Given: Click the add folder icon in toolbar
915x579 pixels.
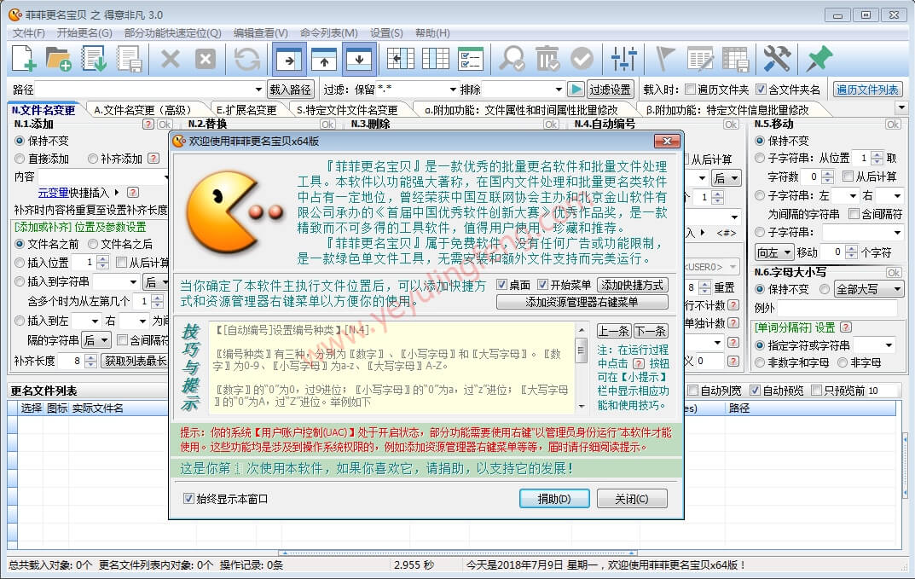Looking at the screenshot, I should (58, 59).
